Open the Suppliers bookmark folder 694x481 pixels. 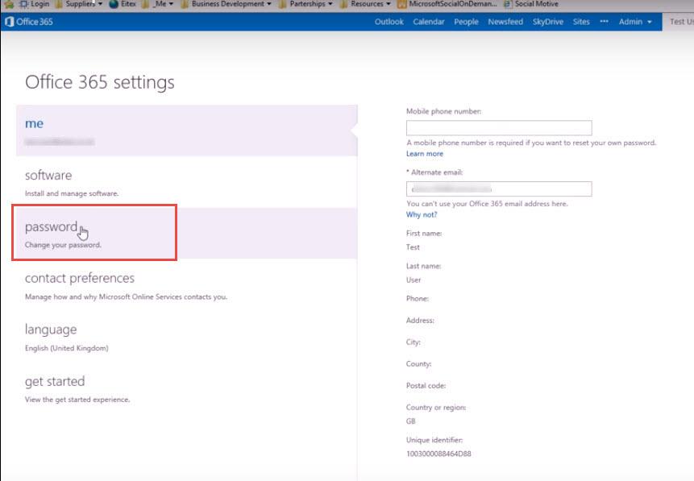(79, 4)
